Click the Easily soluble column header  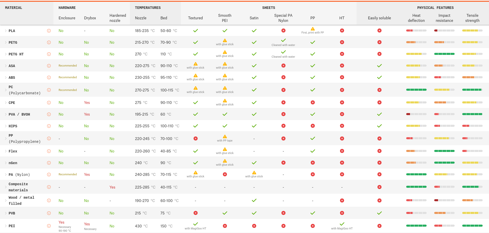click(x=379, y=18)
